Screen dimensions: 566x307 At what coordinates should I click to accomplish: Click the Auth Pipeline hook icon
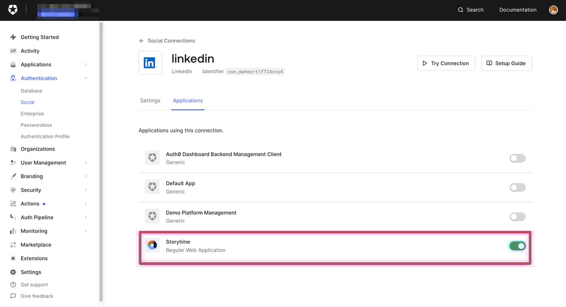click(x=13, y=218)
